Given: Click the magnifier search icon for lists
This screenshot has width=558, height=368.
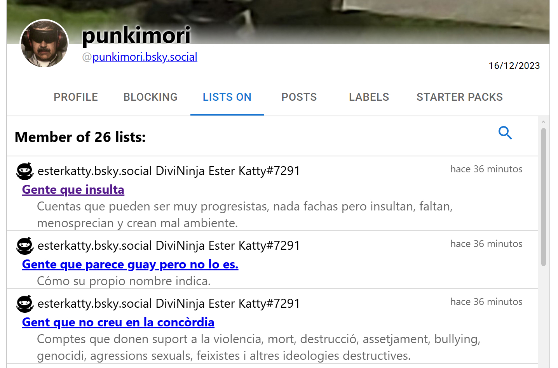Looking at the screenshot, I should pyautogui.click(x=505, y=133).
